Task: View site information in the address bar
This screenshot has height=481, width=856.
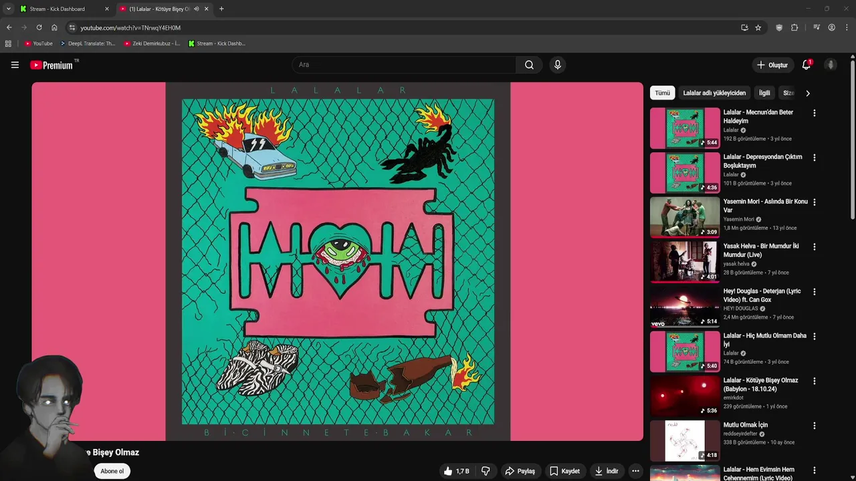Action: (x=72, y=27)
